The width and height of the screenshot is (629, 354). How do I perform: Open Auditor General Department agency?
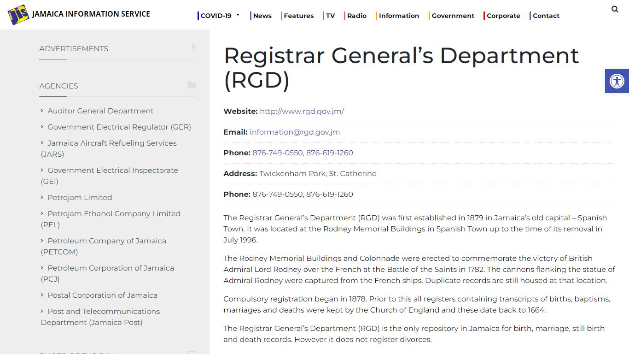(x=100, y=111)
